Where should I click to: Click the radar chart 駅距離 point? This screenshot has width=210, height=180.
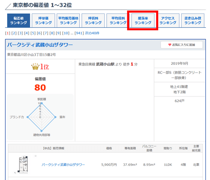tap(42, 103)
